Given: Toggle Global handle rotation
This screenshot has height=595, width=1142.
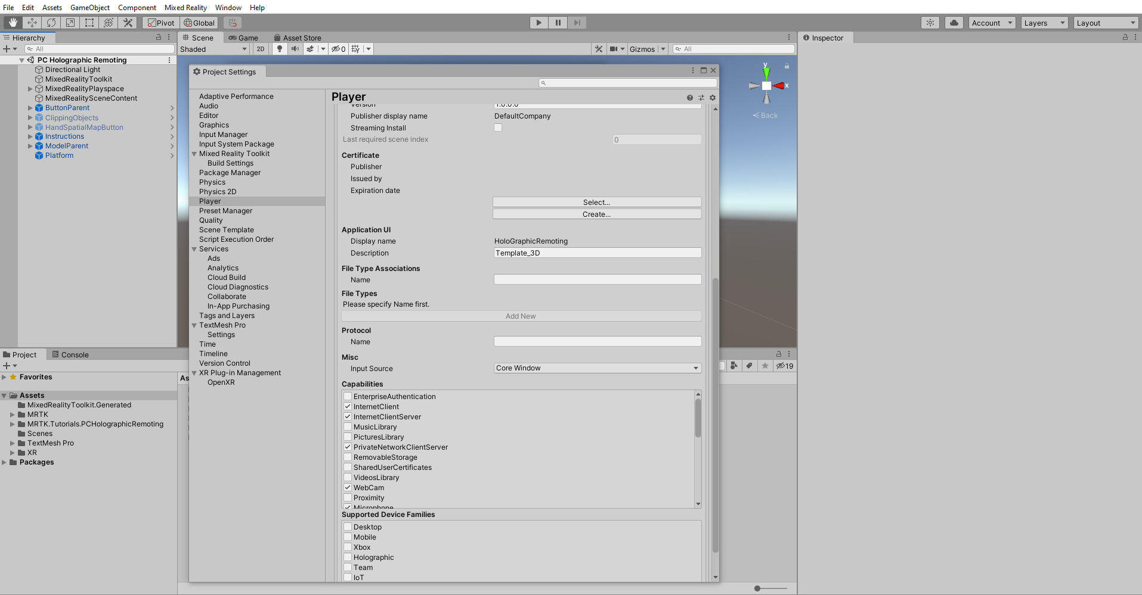Looking at the screenshot, I should (199, 23).
